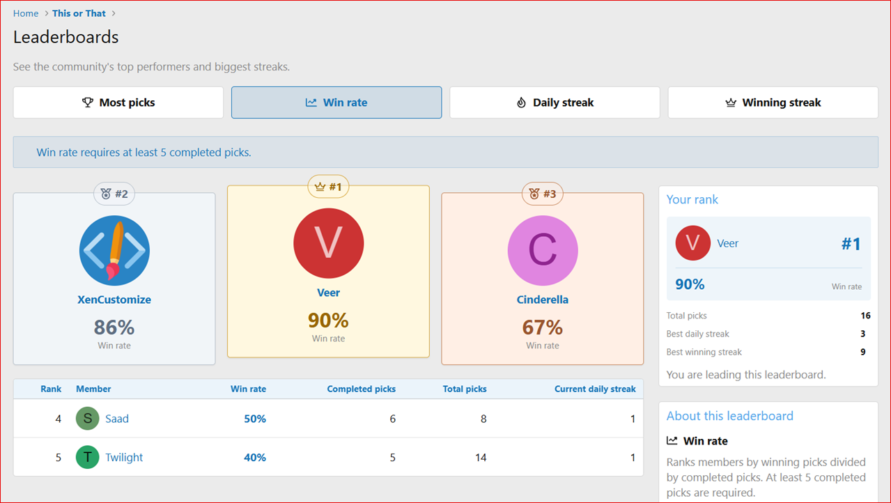The width and height of the screenshot is (891, 503).
Task: Click the #1 crown badge above Veer
Action: point(329,187)
